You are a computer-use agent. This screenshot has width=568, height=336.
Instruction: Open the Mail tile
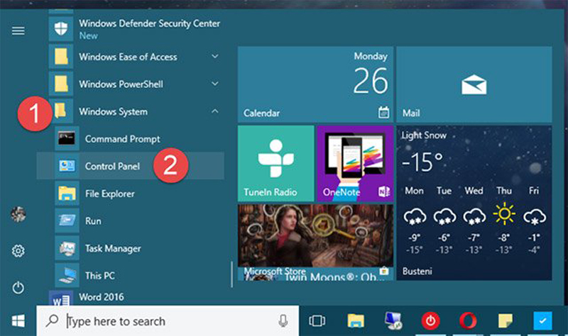pos(474,84)
